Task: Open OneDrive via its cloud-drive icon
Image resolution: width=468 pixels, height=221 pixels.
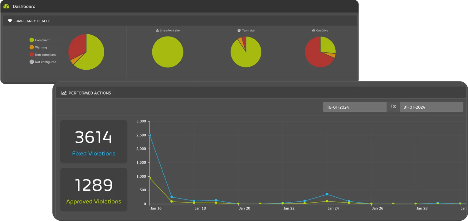Action: (x=313, y=30)
